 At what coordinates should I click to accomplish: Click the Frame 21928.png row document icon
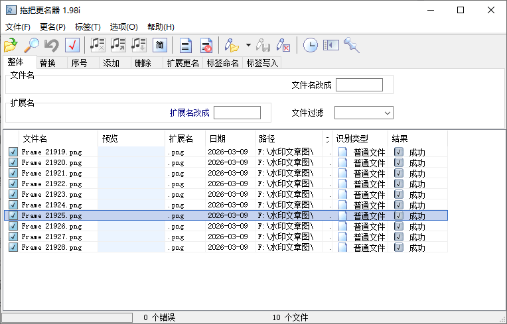(342, 248)
